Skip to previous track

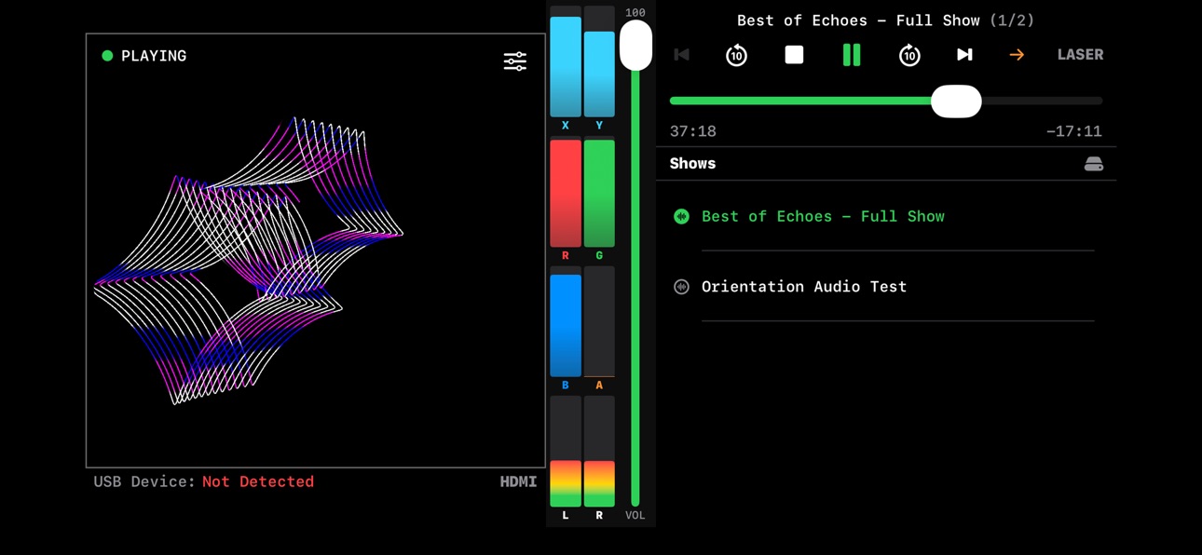point(682,55)
